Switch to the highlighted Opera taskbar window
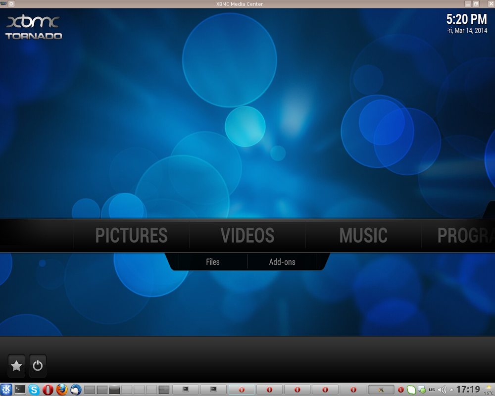The image size is (495, 396). click(242, 390)
